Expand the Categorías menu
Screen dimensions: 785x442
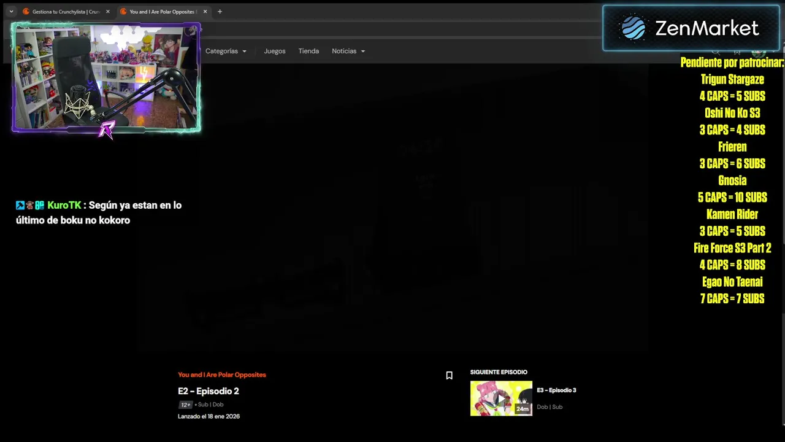pyautogui.click(x=226, y=51)
